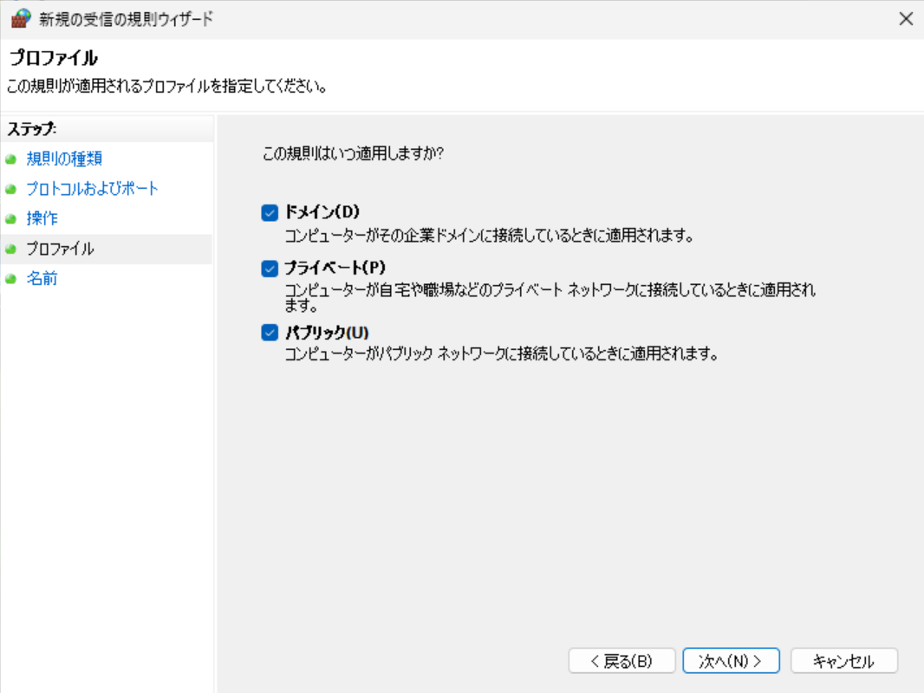This screenshot has height=693, width=924.
Task: Select the highlighted プロファイル step text
Action: pyautogui.click(x=60, y=249)
